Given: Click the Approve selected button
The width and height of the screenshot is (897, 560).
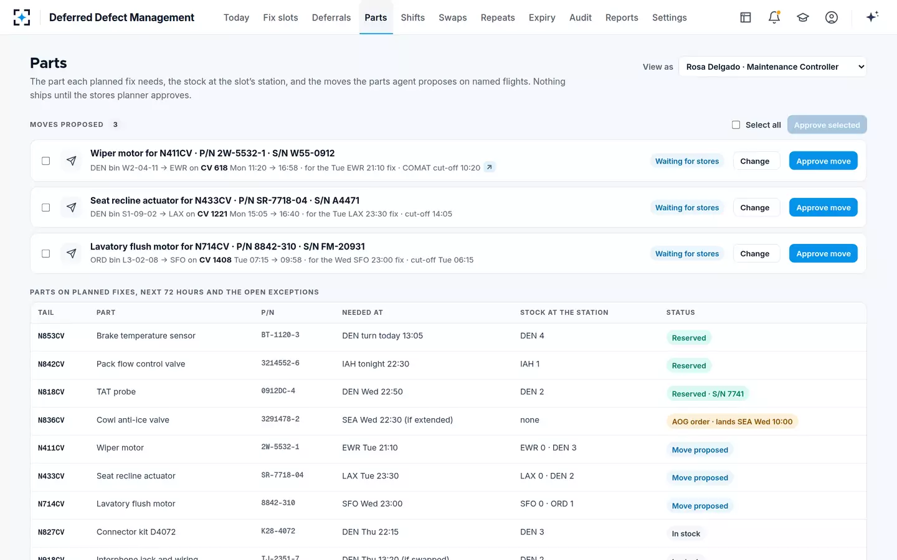Looking at the screenshot, I should 827,124.
